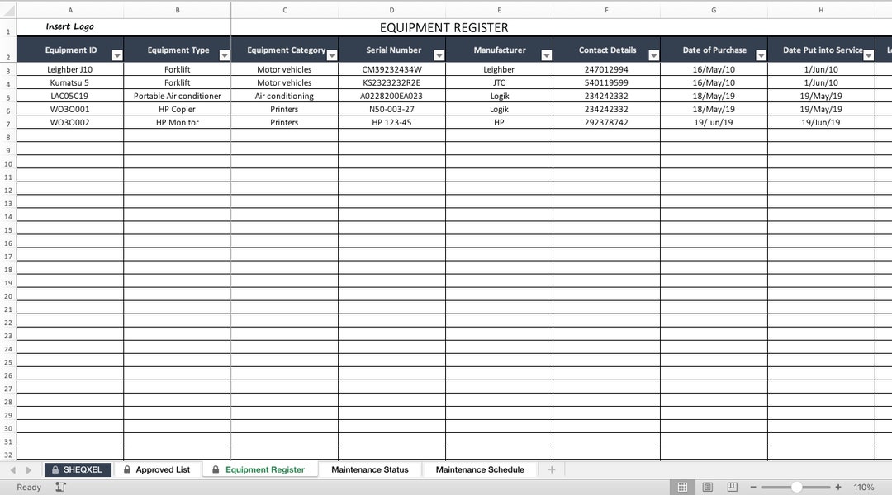This screenshot has height=495, width=892.
Task: Open Page Break Preview view
Action: pos(732,487)
